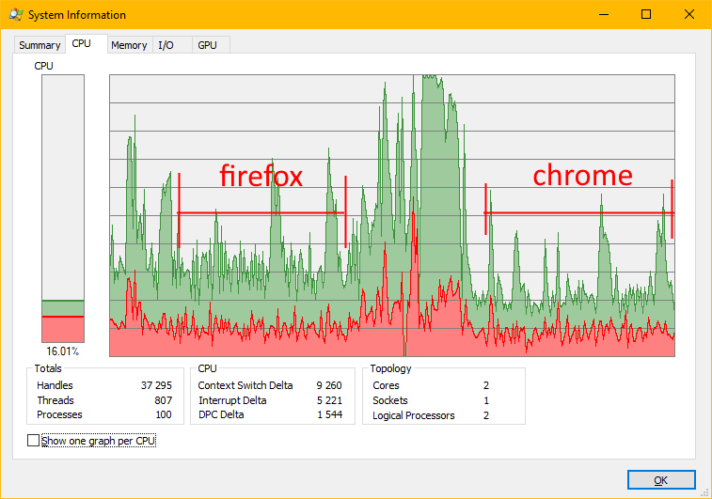Close the System Information window
This screenshot has height=499, width=712.
(688, 14)
